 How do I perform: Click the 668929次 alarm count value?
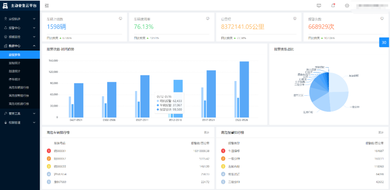(x=321, y=27)
